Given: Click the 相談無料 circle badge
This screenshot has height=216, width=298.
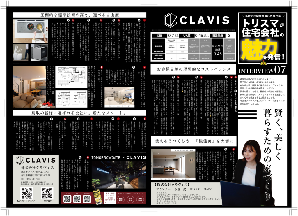Looking at the screenshot, I should tap(121, 199).
